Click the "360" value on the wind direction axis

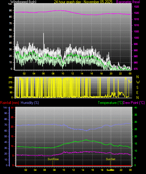[10, 78]
